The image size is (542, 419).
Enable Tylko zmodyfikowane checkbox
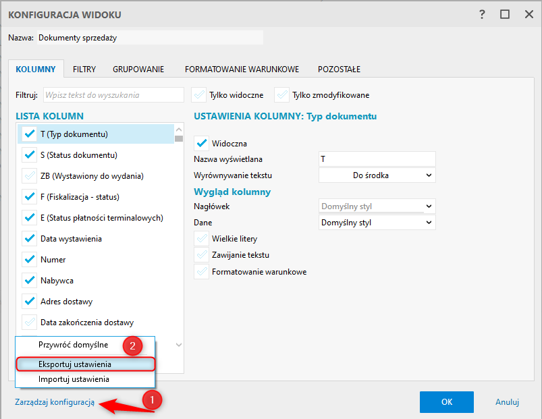281,95
